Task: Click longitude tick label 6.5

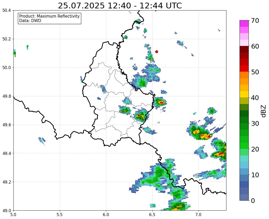Action: (x=152, y=215)
